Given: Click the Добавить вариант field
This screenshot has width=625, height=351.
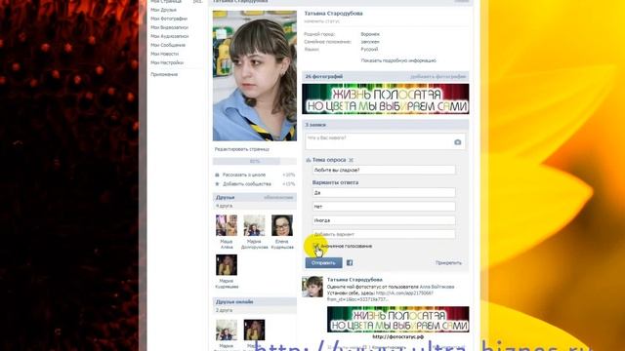Looking at the screenshot, I should tap(384, 234).
